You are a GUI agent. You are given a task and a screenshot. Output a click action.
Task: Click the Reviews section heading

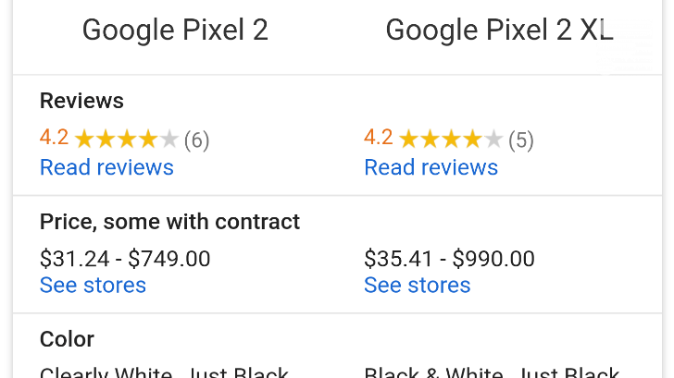coord(81,102)
